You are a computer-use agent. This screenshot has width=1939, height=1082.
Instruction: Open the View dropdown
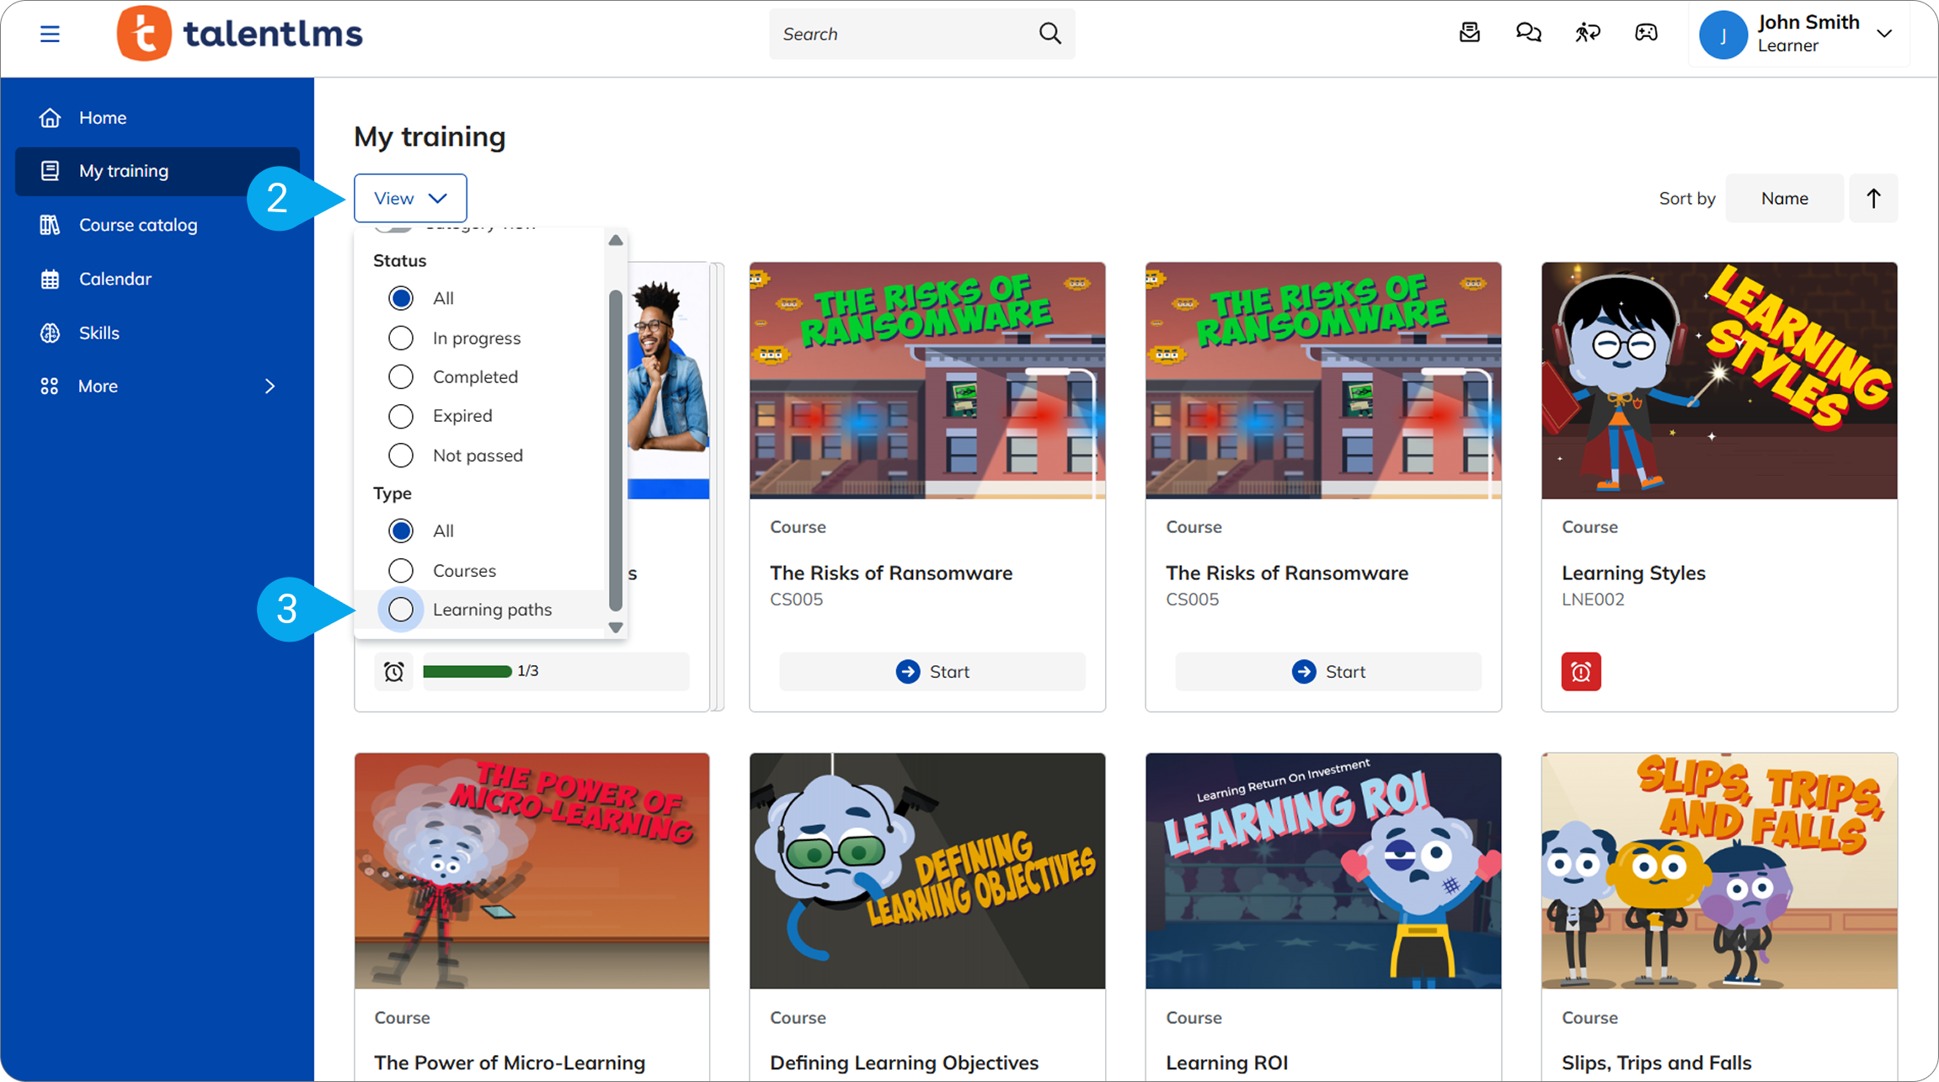[410, 198]
